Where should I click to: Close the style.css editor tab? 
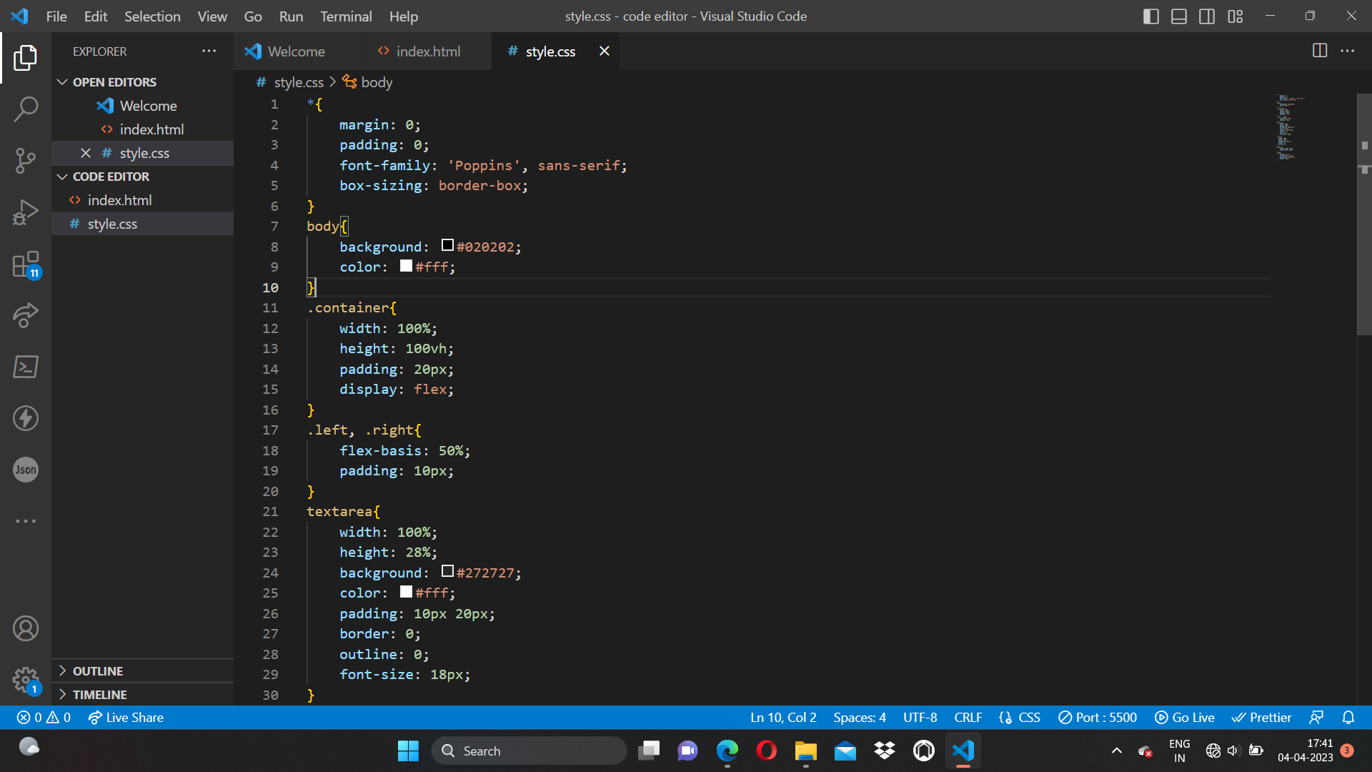(x=605, y=51)
